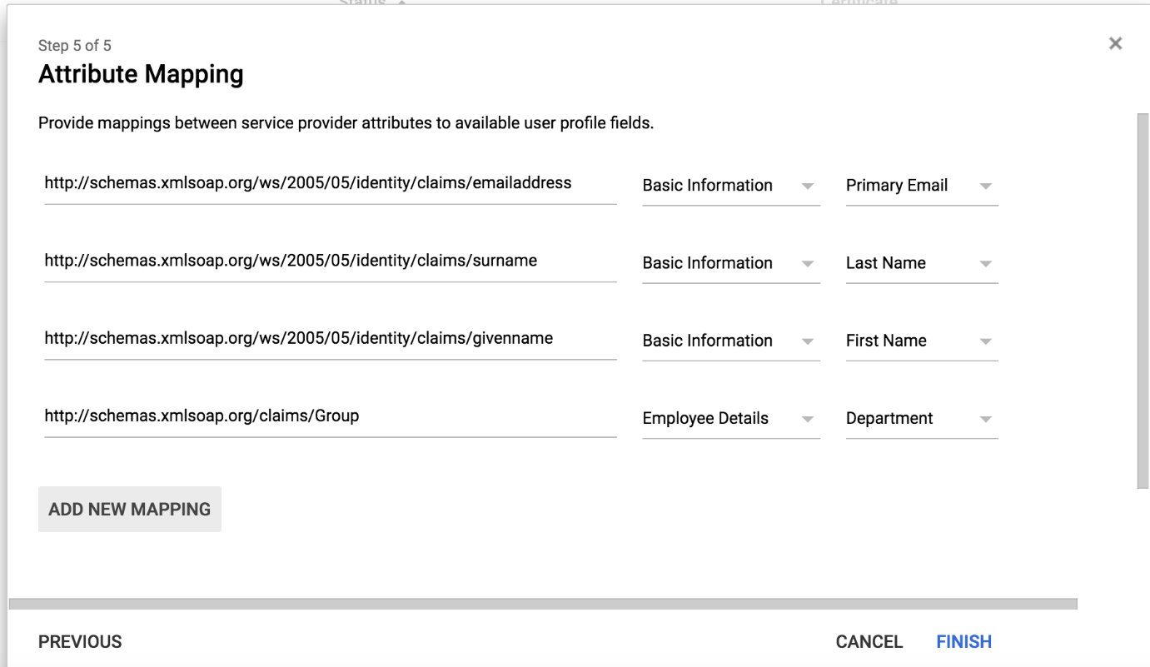Click the Attribute Mapping heading
This screenshot has width=1150, height=667.
[x=141, y=75]
